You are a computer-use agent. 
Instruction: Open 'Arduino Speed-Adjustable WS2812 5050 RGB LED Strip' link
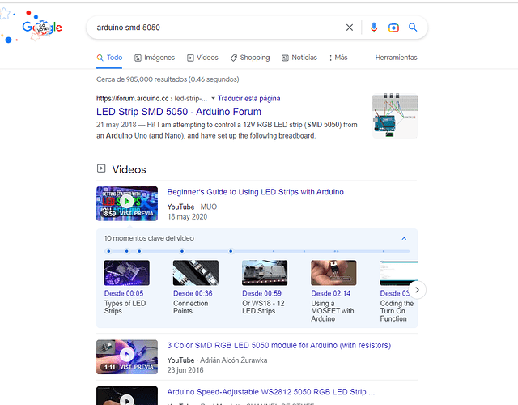[271, 392]
